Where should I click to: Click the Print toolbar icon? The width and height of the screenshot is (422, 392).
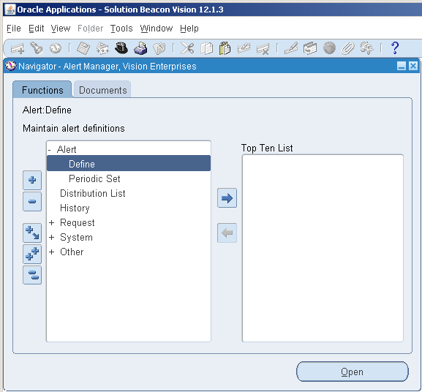pyautogui.click(x=140, y=48)
